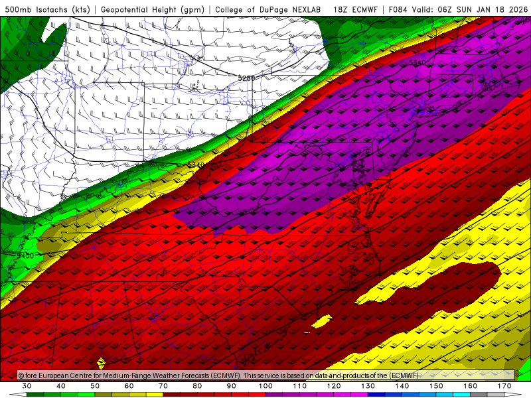Click the 150 value on the color scale
This screenshot has width=531, height=398.
436,386
